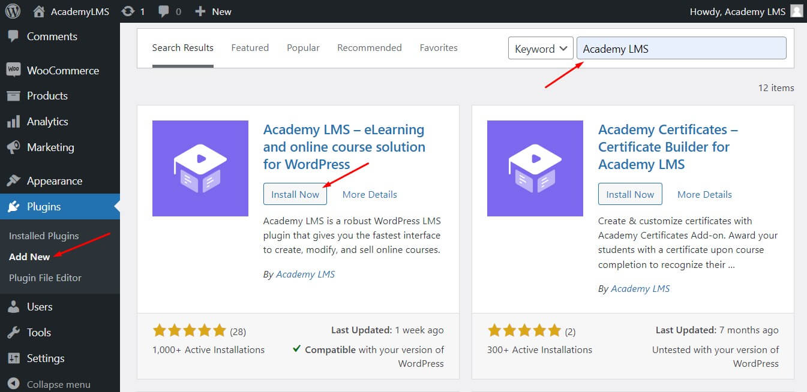
Task: Install the Academy LMS plugin
Action: [295, 194]
